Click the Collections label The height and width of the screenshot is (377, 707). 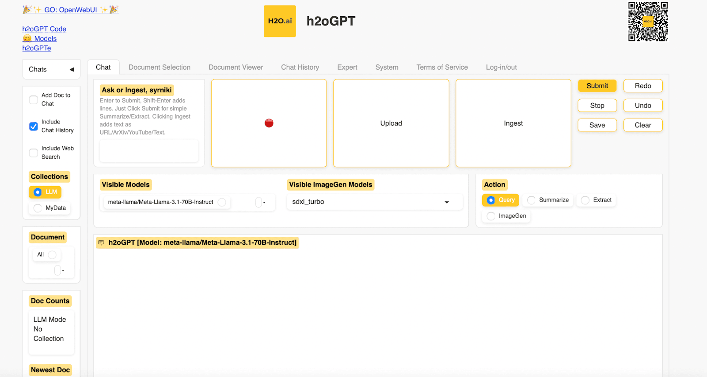tap(49, 177)
